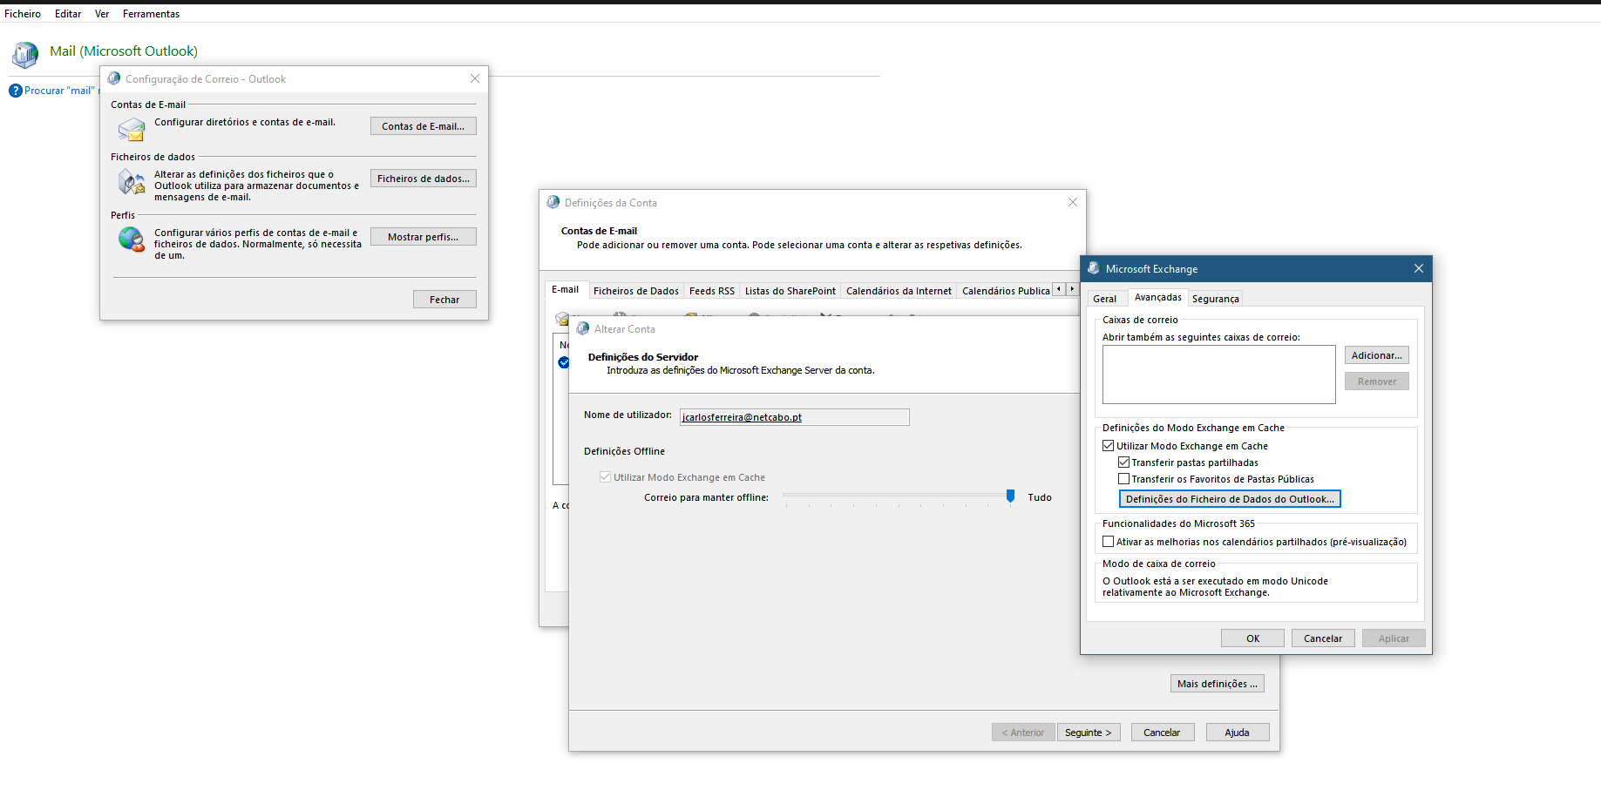Close the Definições da Conta window
1601x790 pixels.
click(1073, 202)
